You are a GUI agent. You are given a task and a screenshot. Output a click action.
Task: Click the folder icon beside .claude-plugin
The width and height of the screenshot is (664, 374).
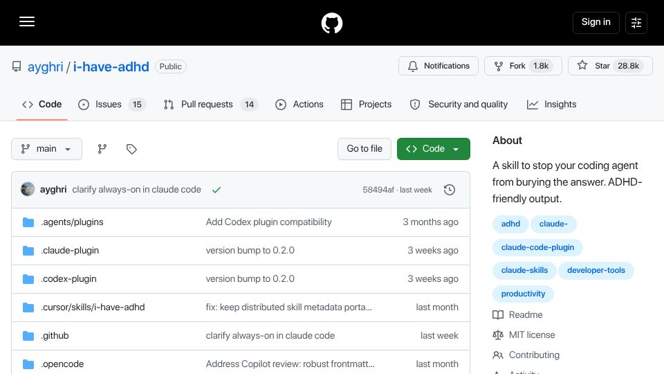28,251
